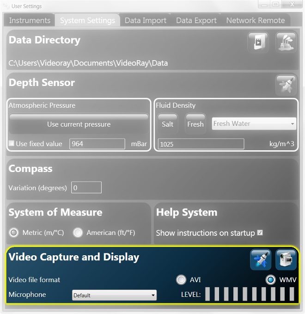Click the Depth Sensor heading
Screen dimensions: 305x314
pos(42,82)
